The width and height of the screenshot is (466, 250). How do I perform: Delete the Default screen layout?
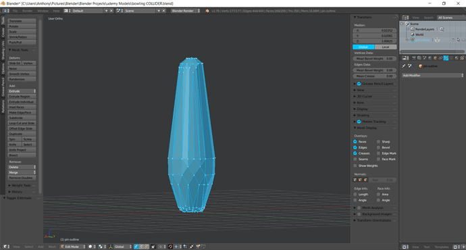(x=111, y=11)
